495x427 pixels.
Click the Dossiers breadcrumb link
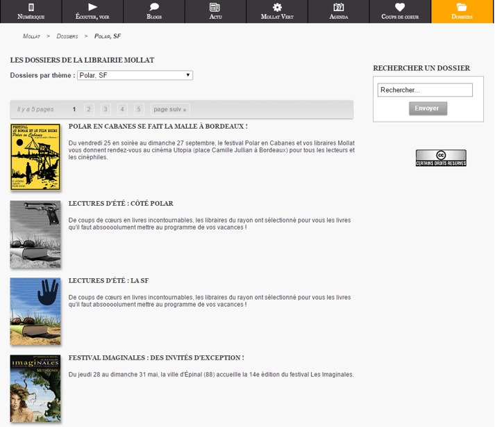tap(67, 36)
